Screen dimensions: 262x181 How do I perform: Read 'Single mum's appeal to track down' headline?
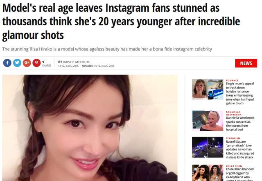click(240, 93)
